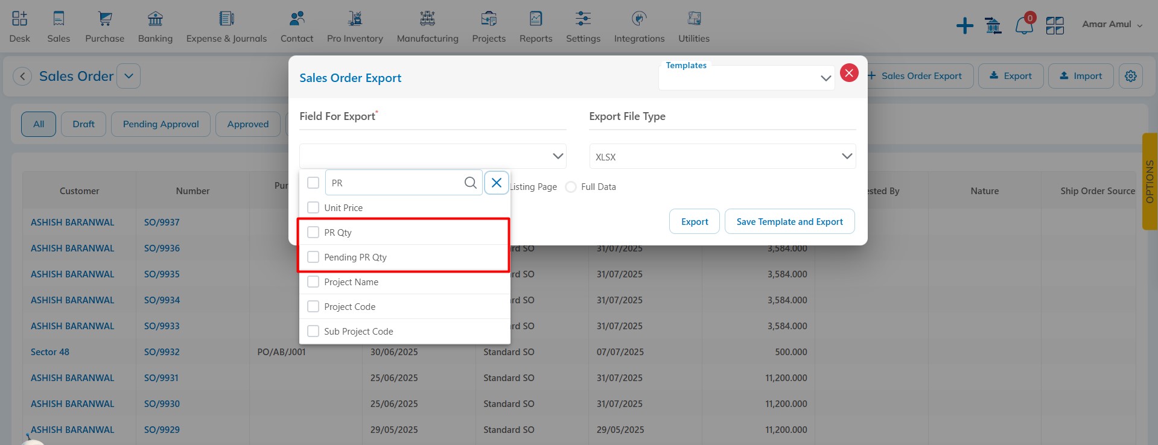1158x445 pixels.
Task: Click the Number column header
Action: tap(192, 191)
